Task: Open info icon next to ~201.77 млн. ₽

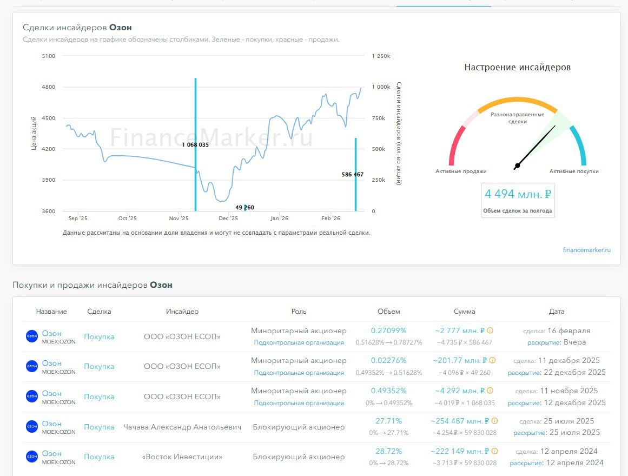Action: coord(492,360)
